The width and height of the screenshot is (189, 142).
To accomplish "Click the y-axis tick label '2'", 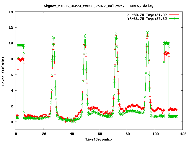I will [x=12, y=106].
